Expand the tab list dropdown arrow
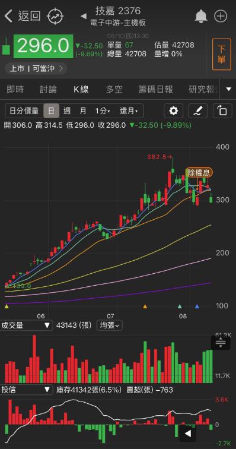 pyautogui.click(x=228, y=89)
